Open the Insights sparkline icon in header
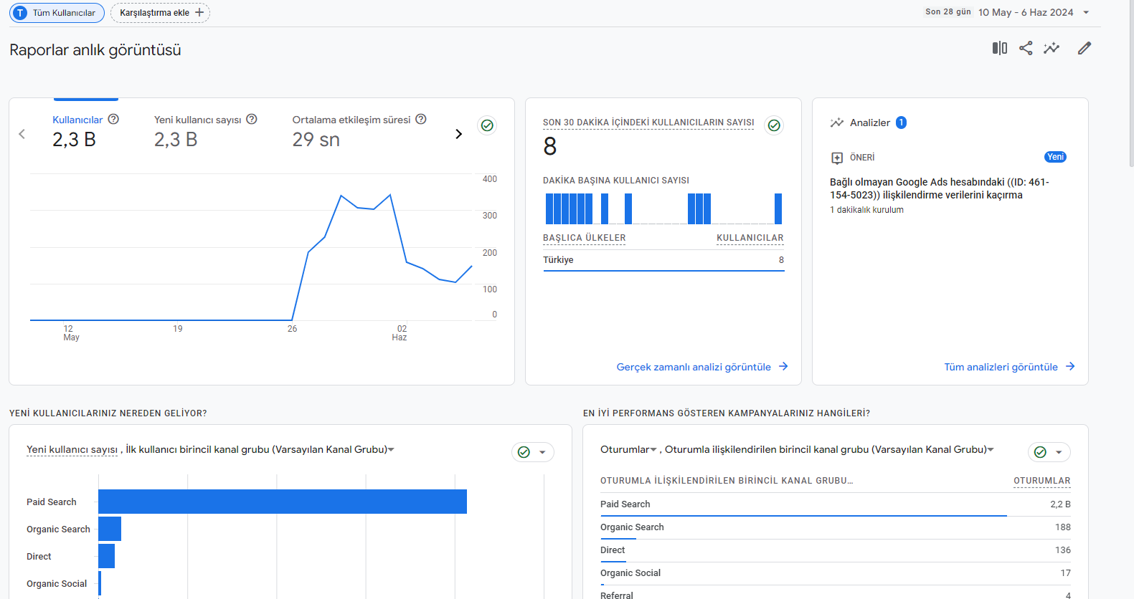 coord(1052,48)
